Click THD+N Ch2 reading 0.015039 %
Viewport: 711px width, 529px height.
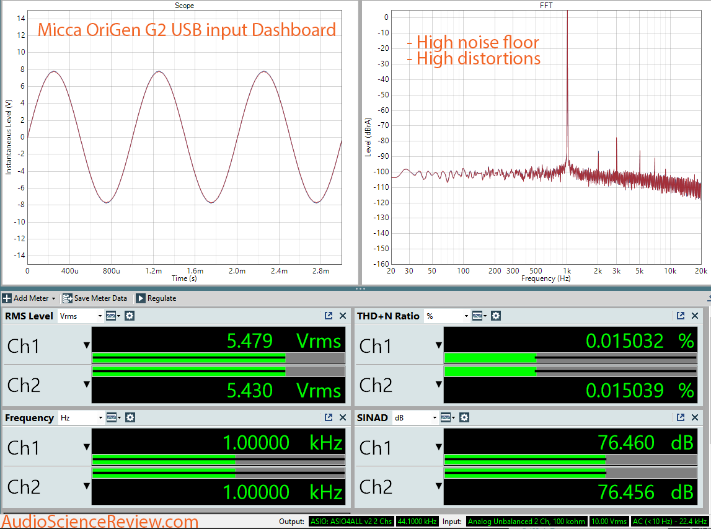click(640, 390)
